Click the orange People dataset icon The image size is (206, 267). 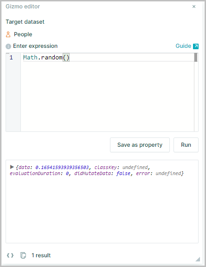(x=8, y=34)
